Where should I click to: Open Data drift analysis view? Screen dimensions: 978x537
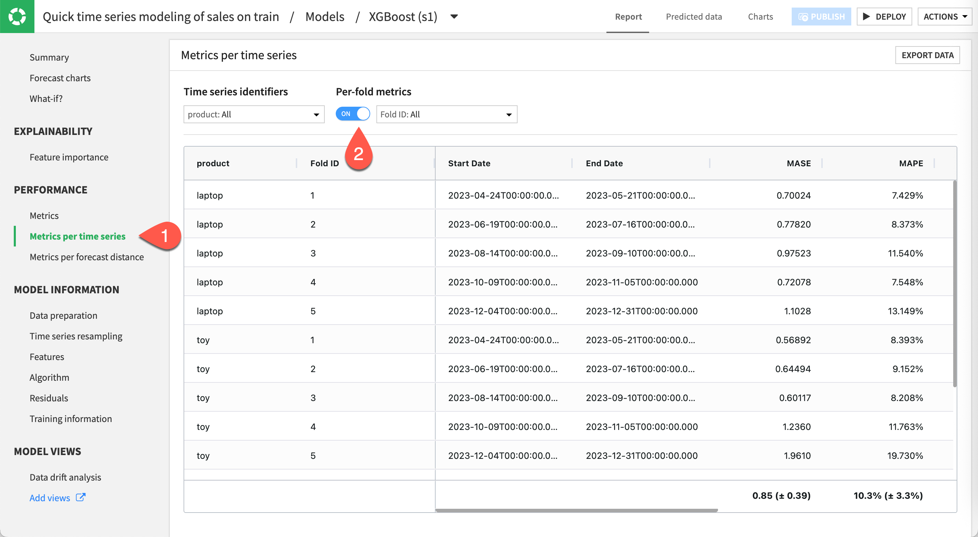[x=65, y=477]
